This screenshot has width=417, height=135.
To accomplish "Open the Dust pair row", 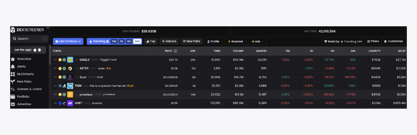I will pyautogui.click(x=229, y=77).
